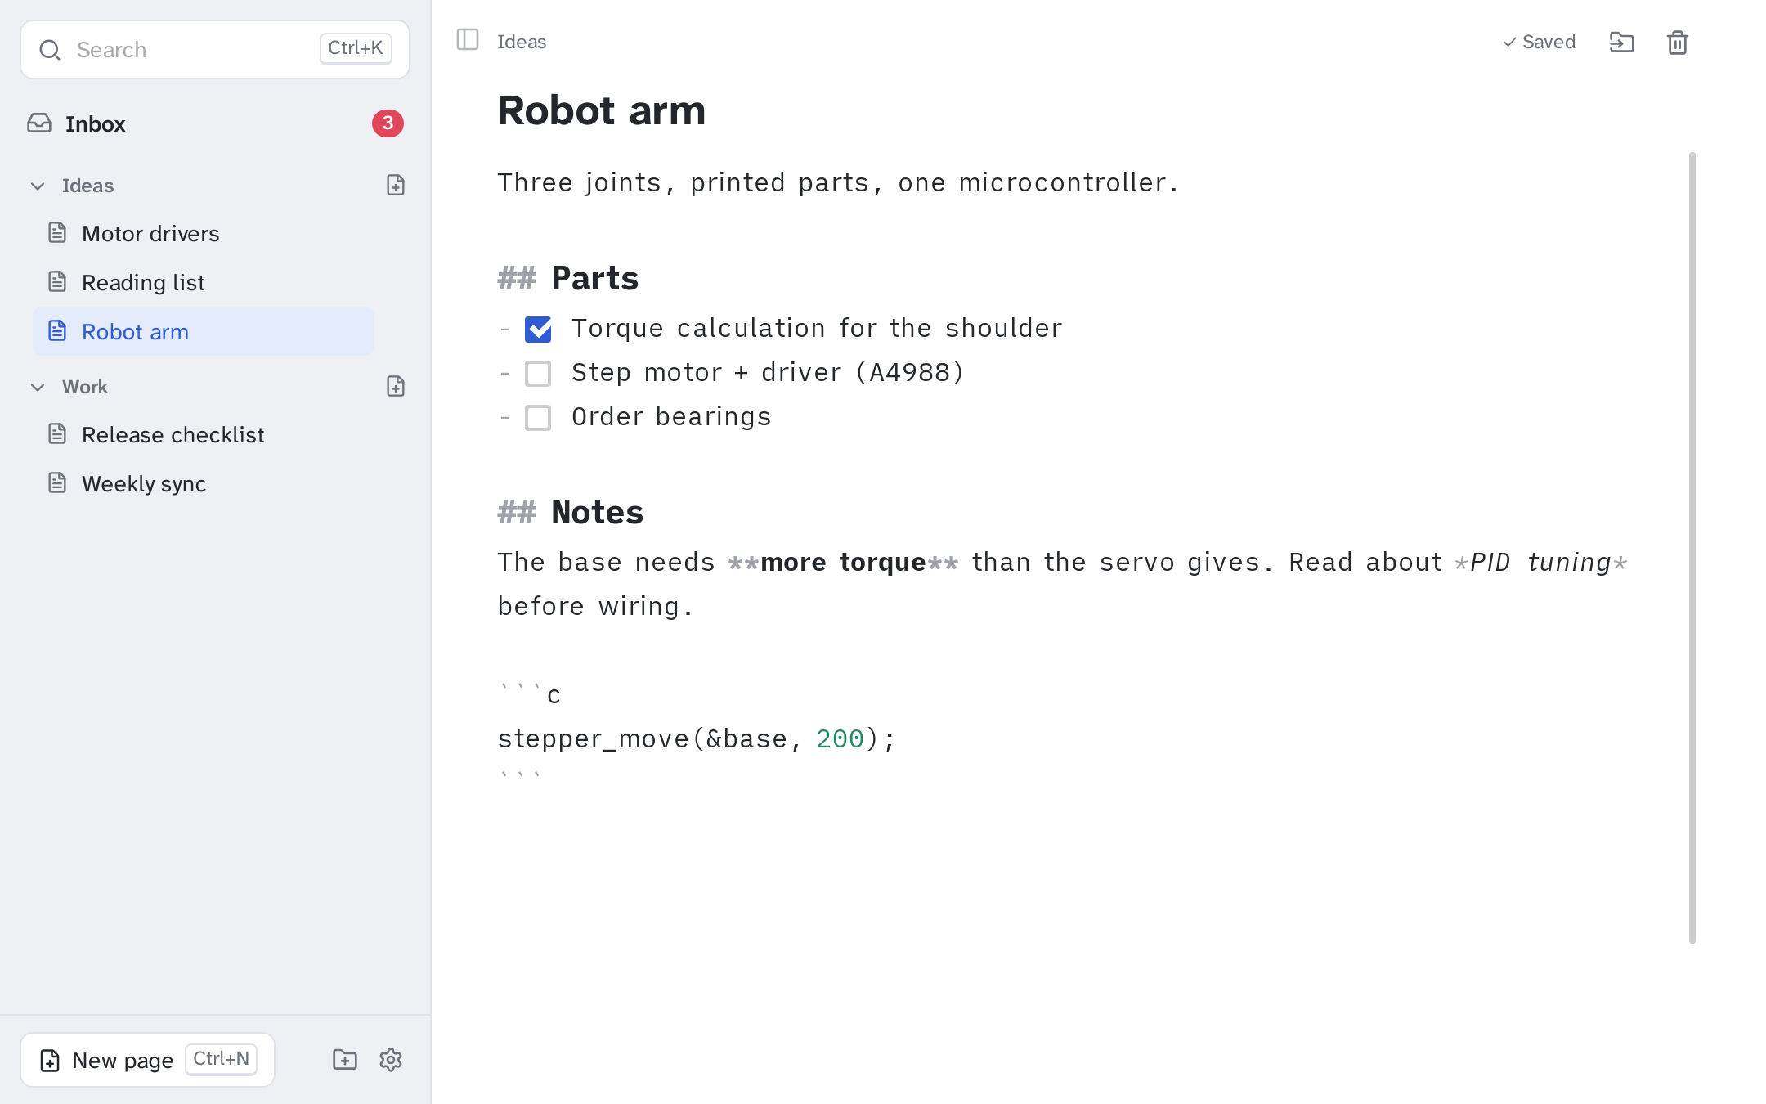Viewport: 1766px width, 1104px height.
Task: Click the Ideas folder label
Action: pos(87,186)
